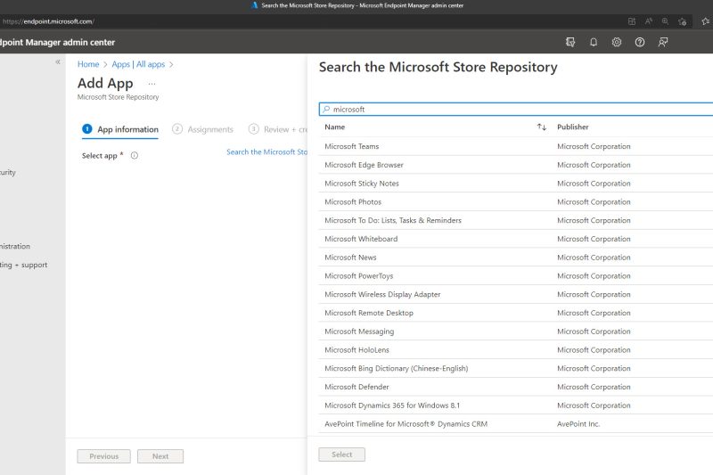Select Microsoft Wireless Display Adapter row

click(516, 294)
